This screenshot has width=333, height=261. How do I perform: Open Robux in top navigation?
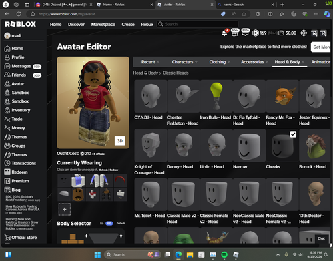[x=147, y=25]
